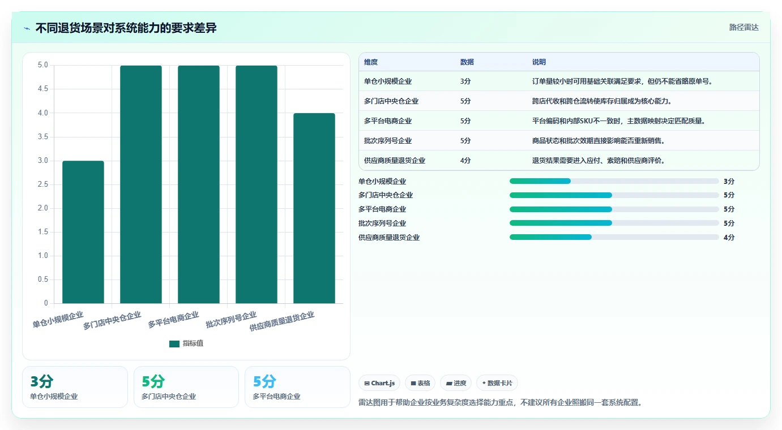Image resolution: width=782 pixels, height=430 pixels.
Task: Click description about 平台编码和内部SKU不一致
Action: [x=619, y=121]
